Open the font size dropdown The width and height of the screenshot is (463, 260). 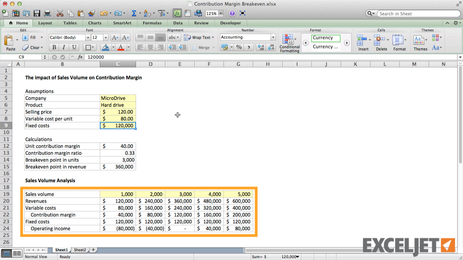click(105, 37)
